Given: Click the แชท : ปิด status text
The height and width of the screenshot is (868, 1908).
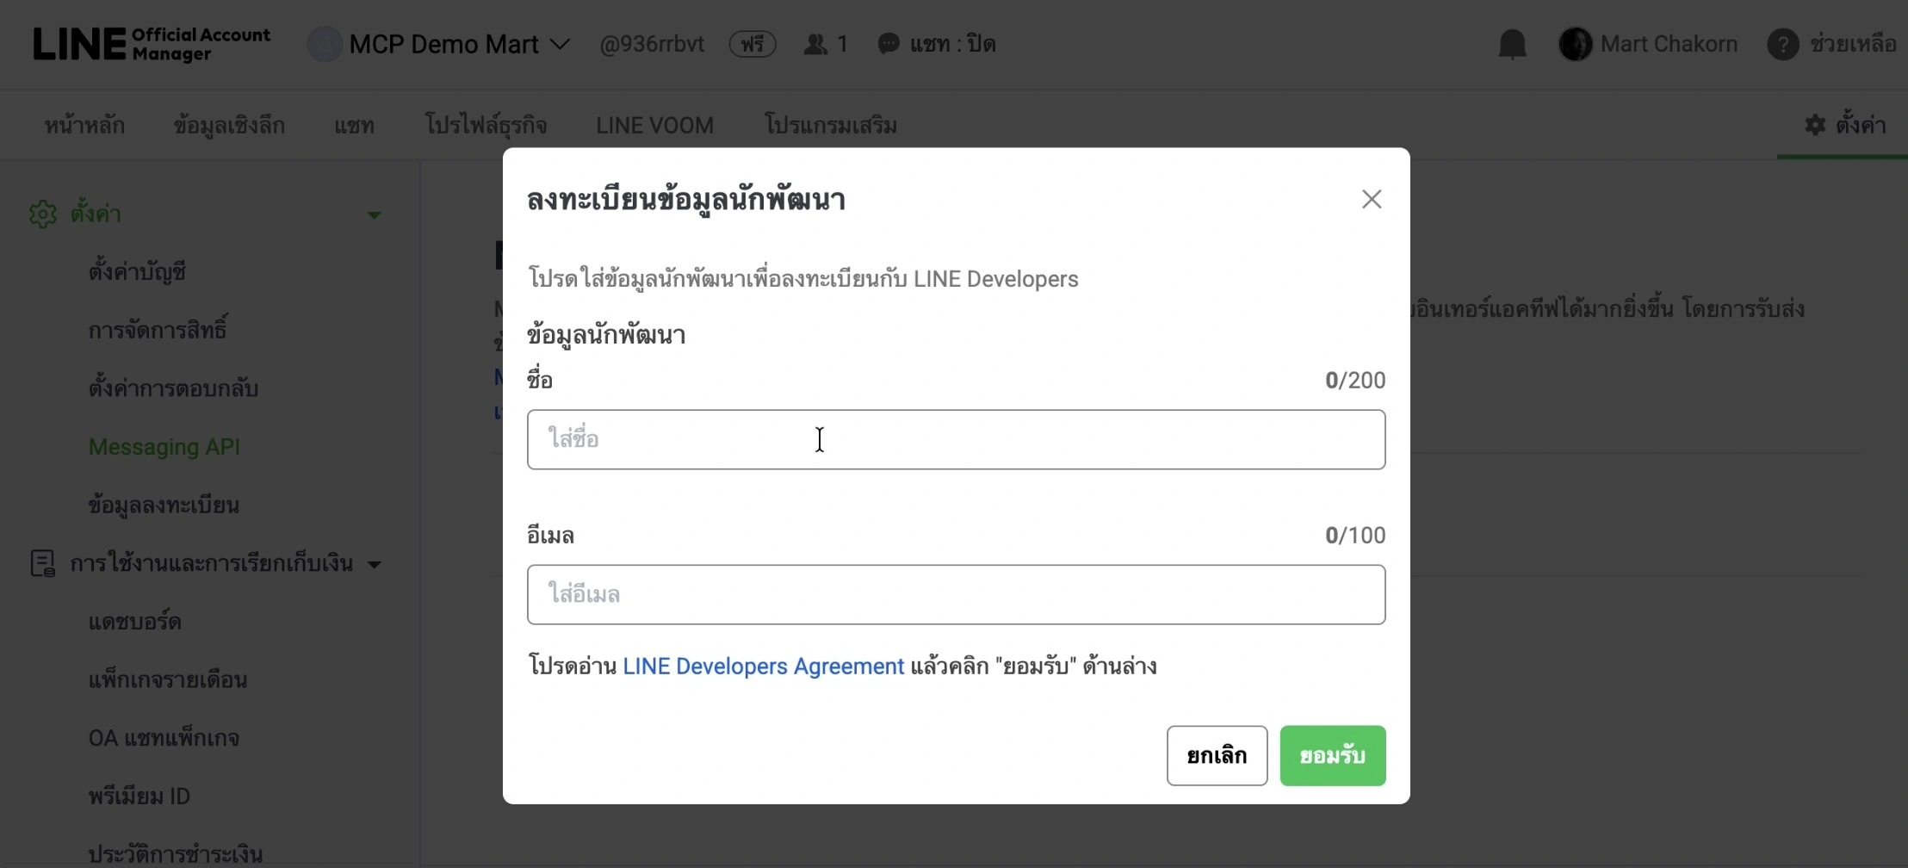Looking at the screenshot, I should click(952, 44).
